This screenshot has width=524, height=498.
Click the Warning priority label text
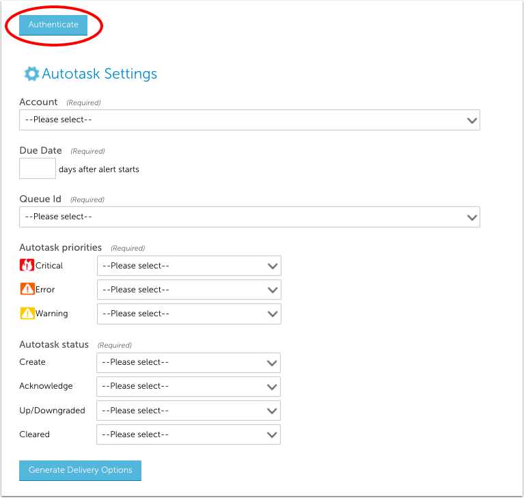click(52, 314)
